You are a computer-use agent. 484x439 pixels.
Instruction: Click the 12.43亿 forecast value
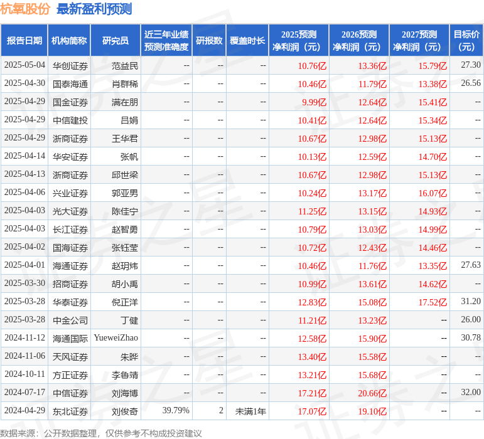[x=372, y=248]
